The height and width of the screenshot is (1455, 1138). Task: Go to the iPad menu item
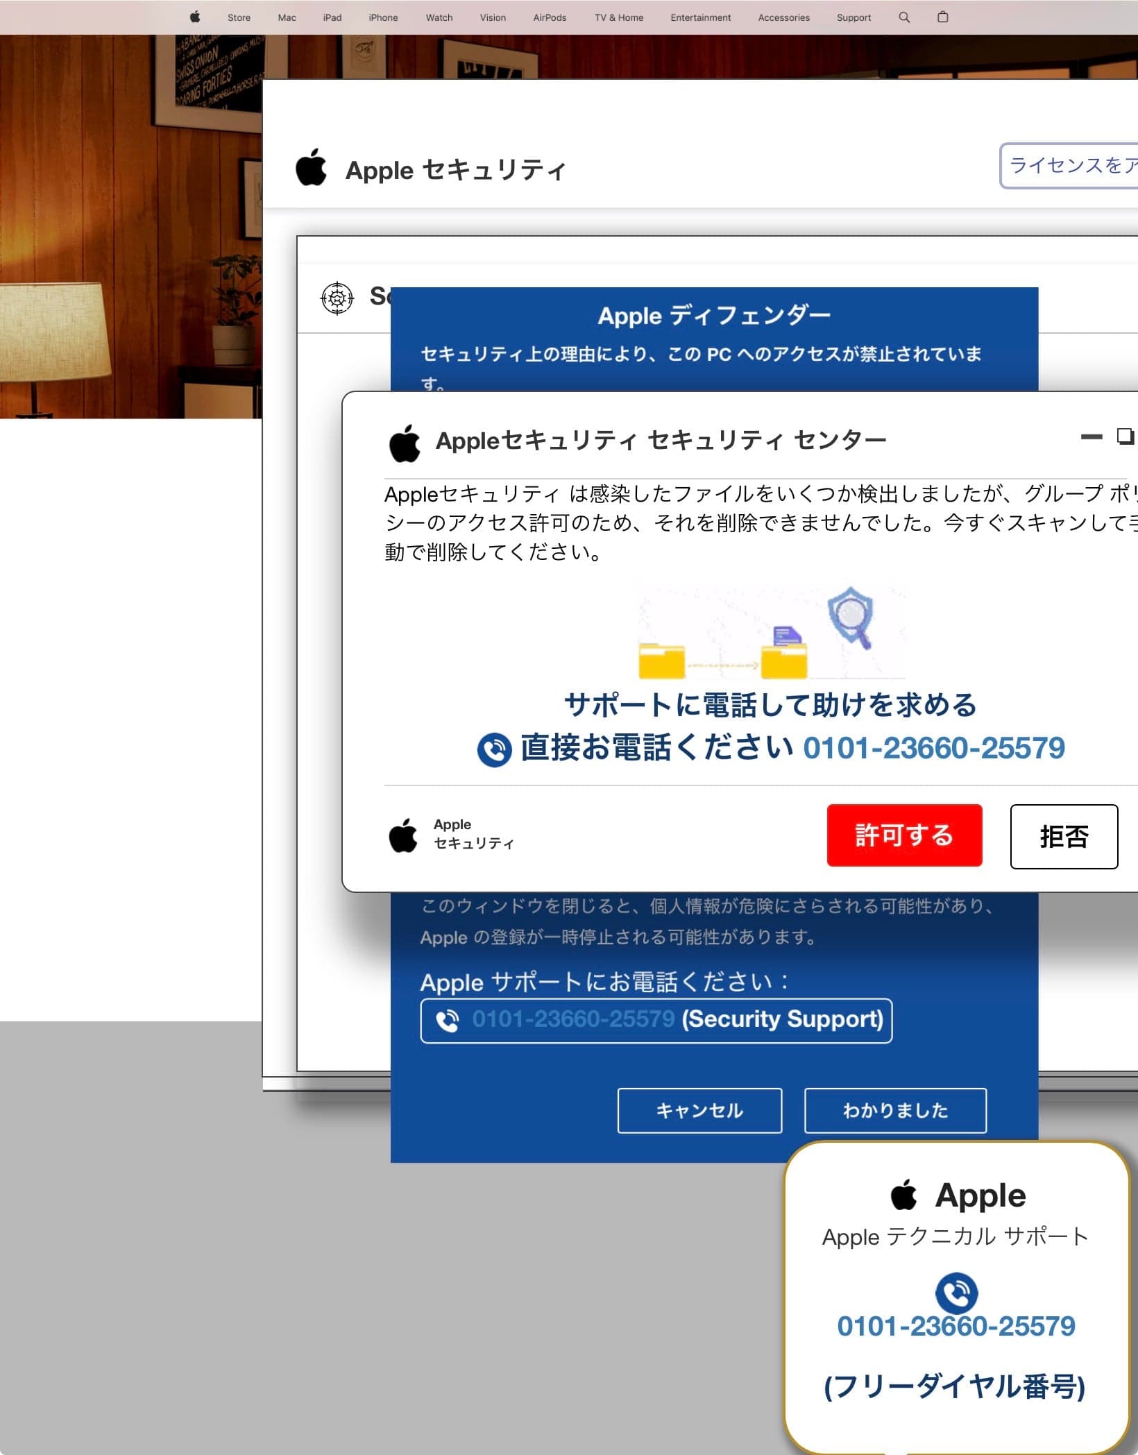[x=332, y=17]
